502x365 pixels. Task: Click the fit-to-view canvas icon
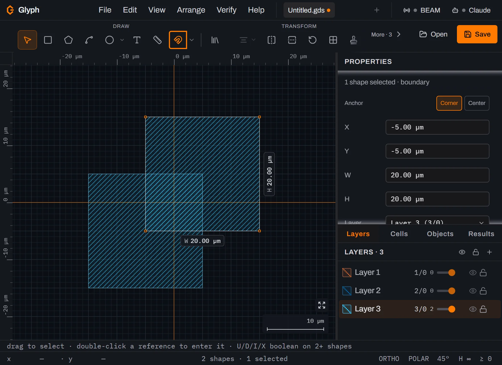pos(322,305)
